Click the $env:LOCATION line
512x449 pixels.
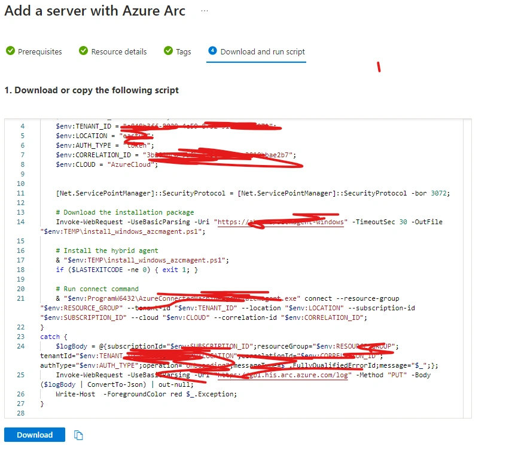[x=105, y=136]
